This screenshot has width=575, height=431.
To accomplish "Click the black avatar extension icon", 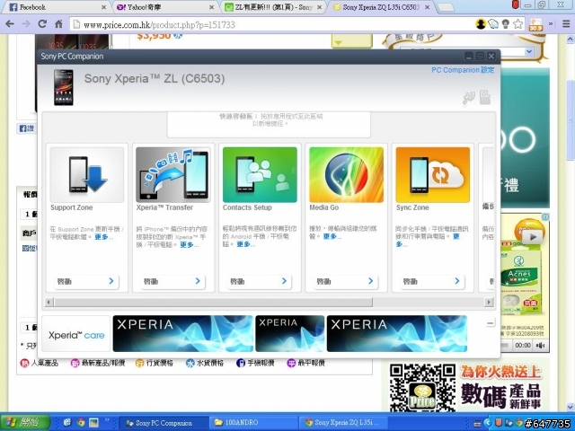I will click(x=481, y=24).
